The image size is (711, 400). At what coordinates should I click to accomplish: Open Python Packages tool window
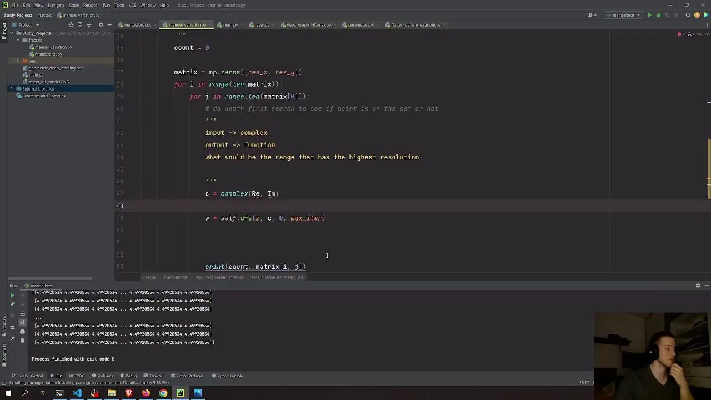click(187, 376)
